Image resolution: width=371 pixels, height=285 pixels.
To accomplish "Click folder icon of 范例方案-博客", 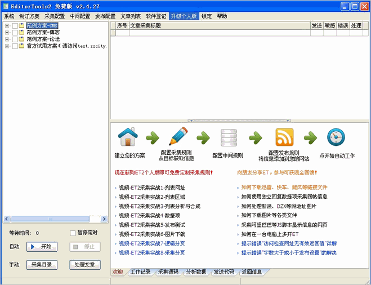I will pyautogui.click(x=21, y=32).
